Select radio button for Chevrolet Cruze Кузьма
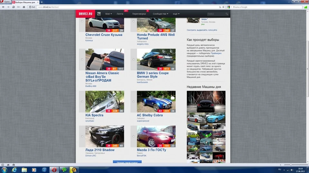 coord(82,21)
